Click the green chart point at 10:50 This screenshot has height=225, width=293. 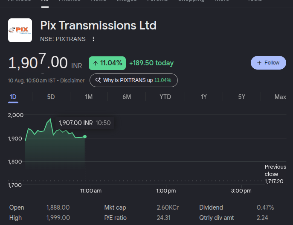pyautogui.click(x=85, y=137)
